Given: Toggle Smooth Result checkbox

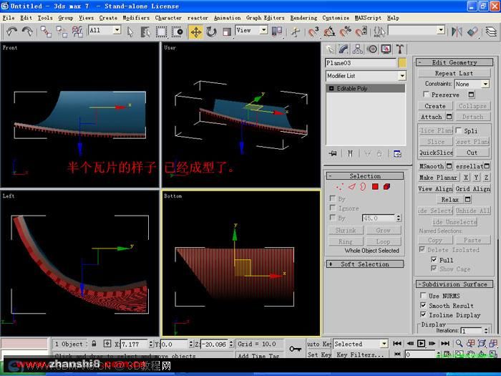Looking at the screenshot, I should click(424, 305).
